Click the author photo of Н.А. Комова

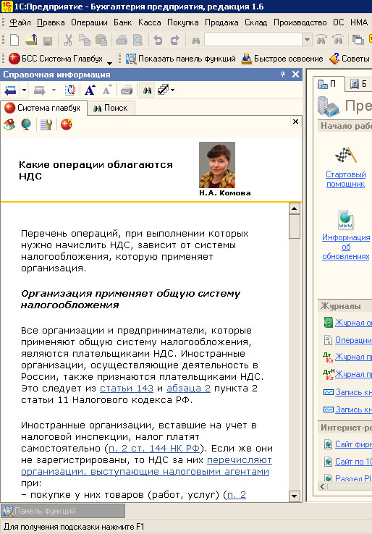[x=217, y=165]
